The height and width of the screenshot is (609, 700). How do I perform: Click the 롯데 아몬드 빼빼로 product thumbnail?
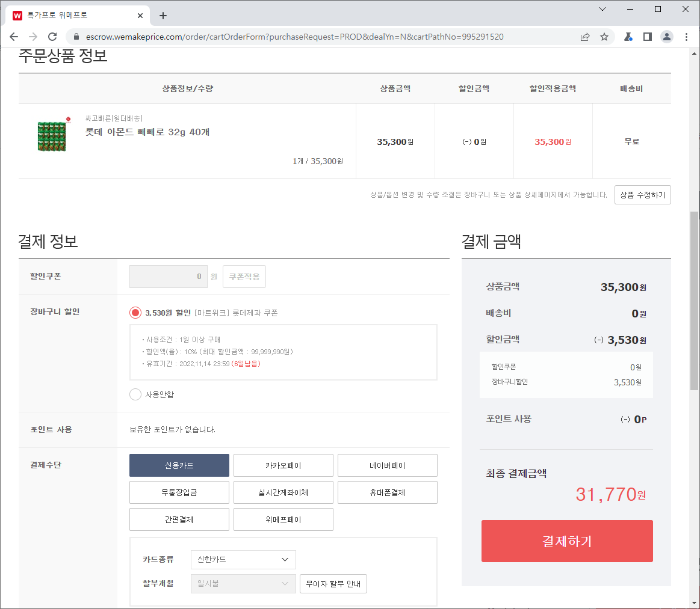[x=51, y=136]
